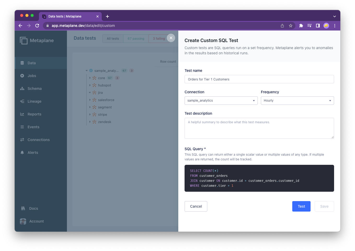Open Alerts bell in sidebar
The height and width of the screenshot is (251, 355).
(22, 153)
